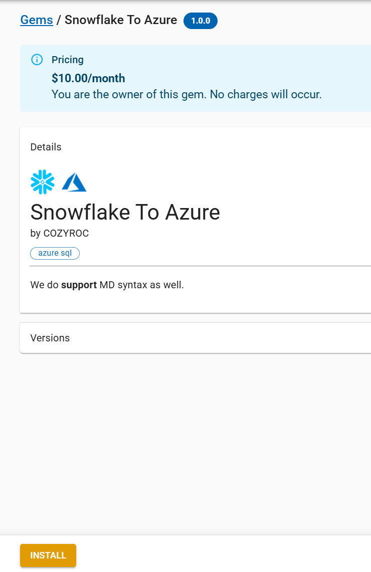The width and height of the screenshot is (371, 572).
Task: Click the Snowflake logo icon
Action: click(43, 182)
